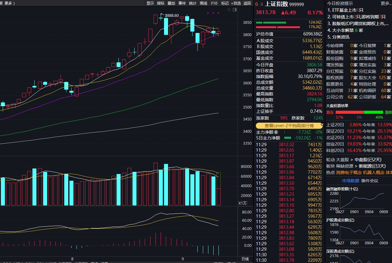Image resolution: width=392 pixels, height=263 pixels.
Task: Click the magenta three-dots marker on chart
Action: pos(213,13)
